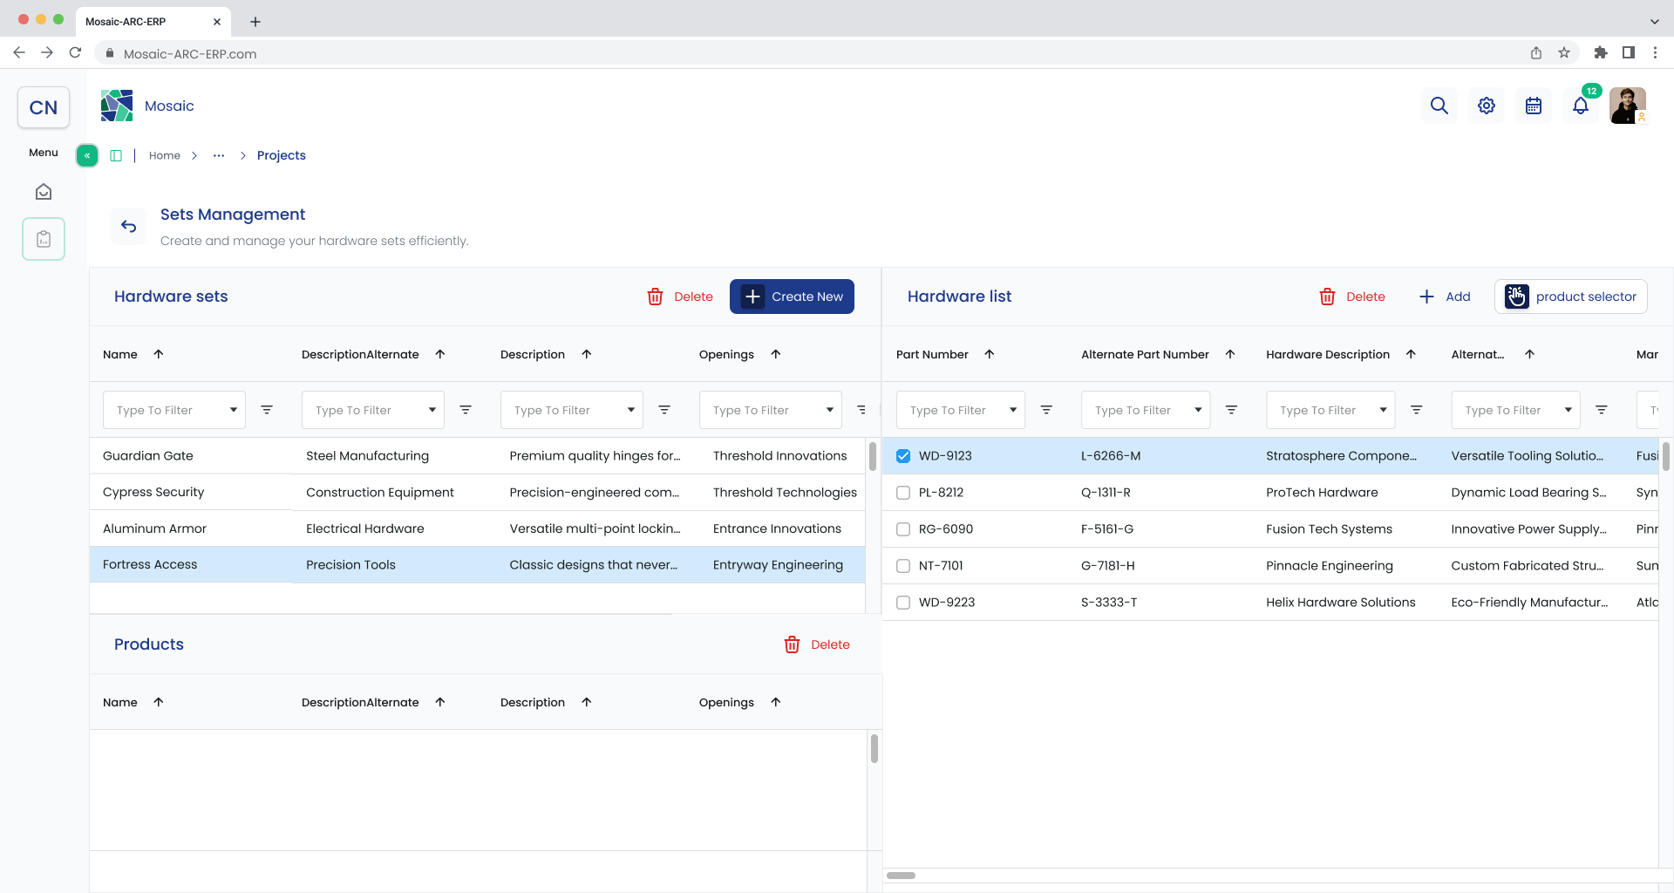Open the user profile avatar
The width and height of the screenshot is (1674, 893).
tap(1628, 106)
